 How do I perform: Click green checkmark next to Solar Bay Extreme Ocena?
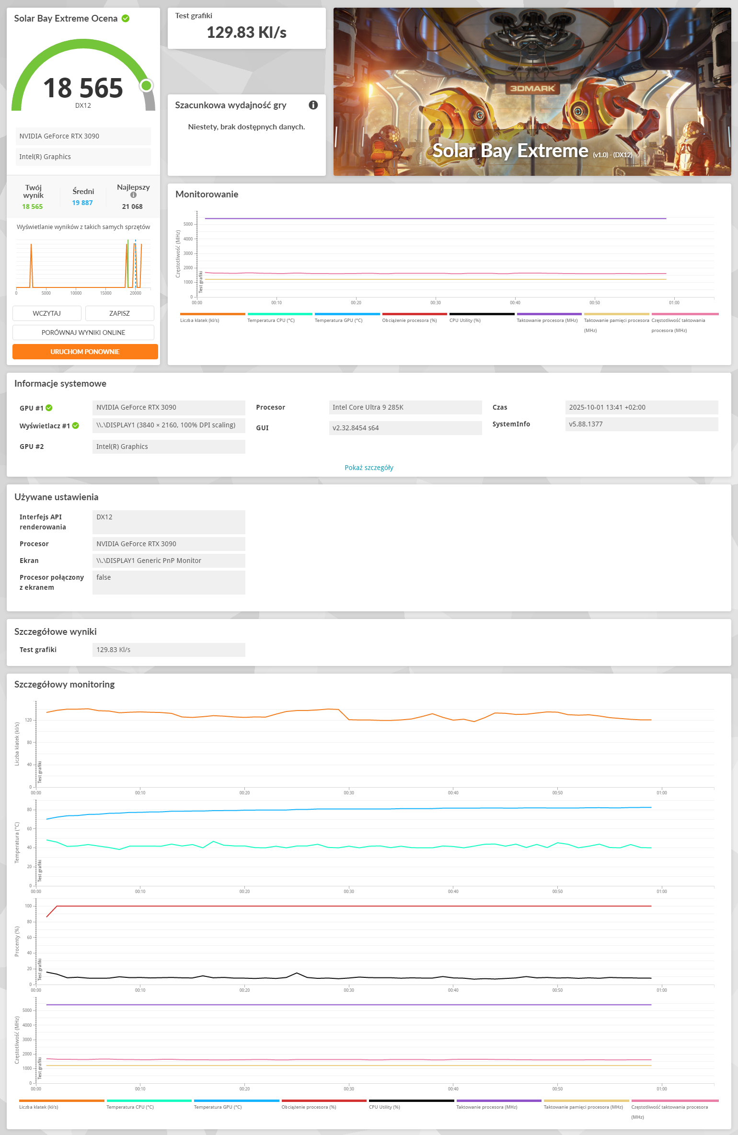[x=126, y=19]
